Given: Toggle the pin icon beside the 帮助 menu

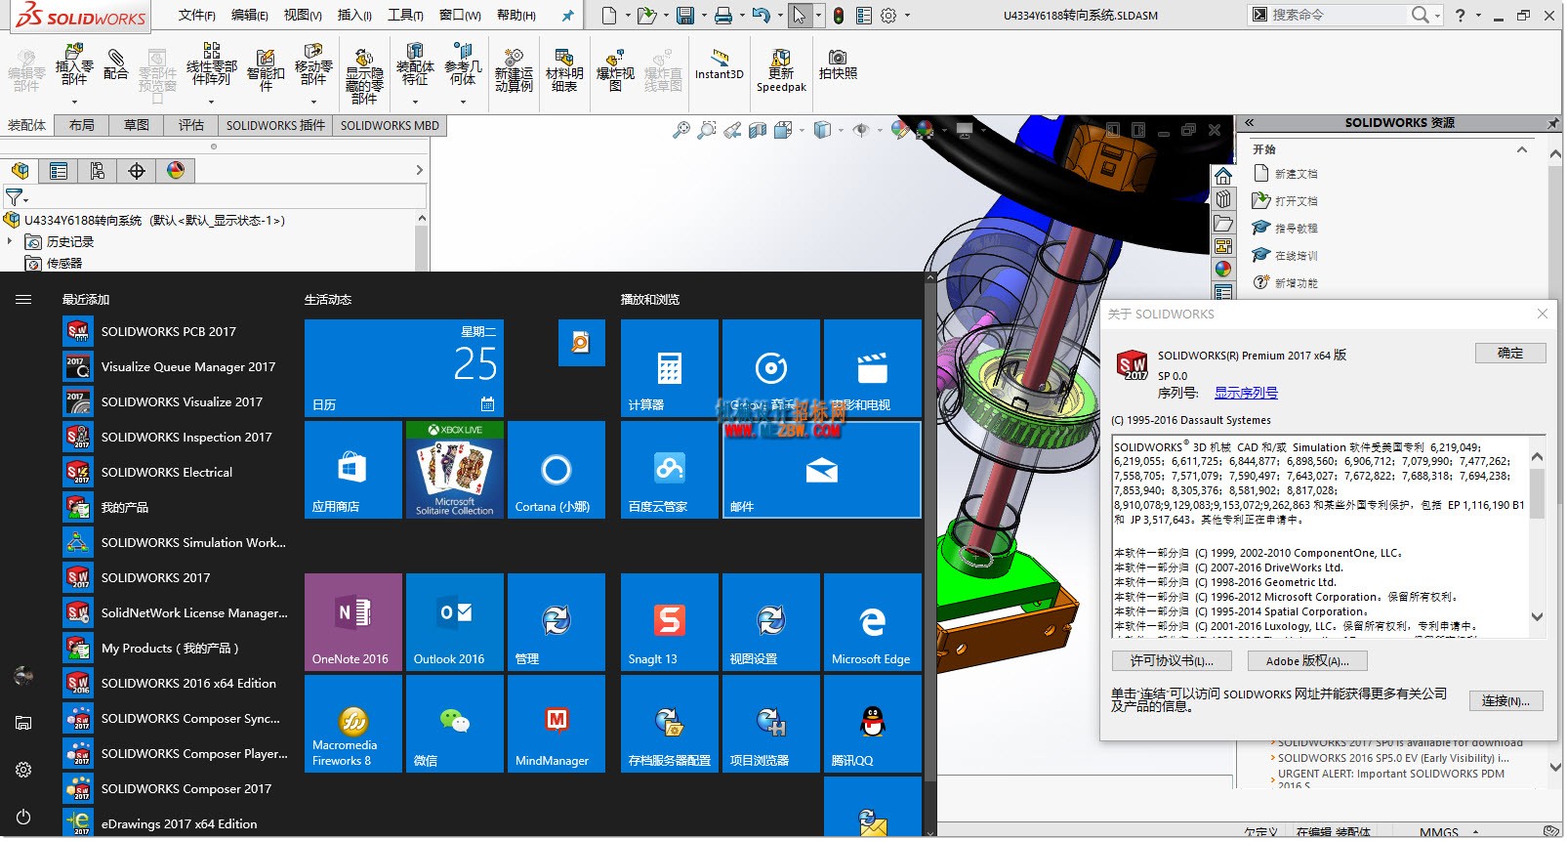Looking at the screenshot, I should tap(567, 16).
